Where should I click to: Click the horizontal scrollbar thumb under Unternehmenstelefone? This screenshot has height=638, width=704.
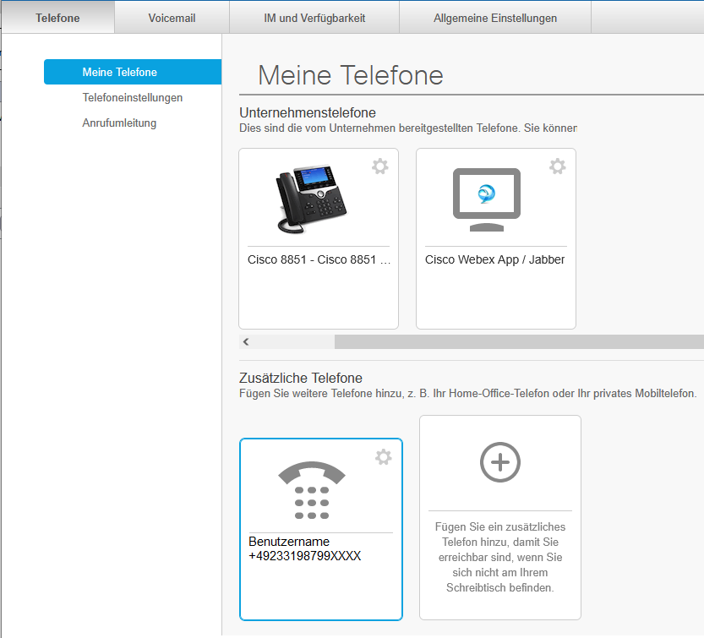coord(519,342)
